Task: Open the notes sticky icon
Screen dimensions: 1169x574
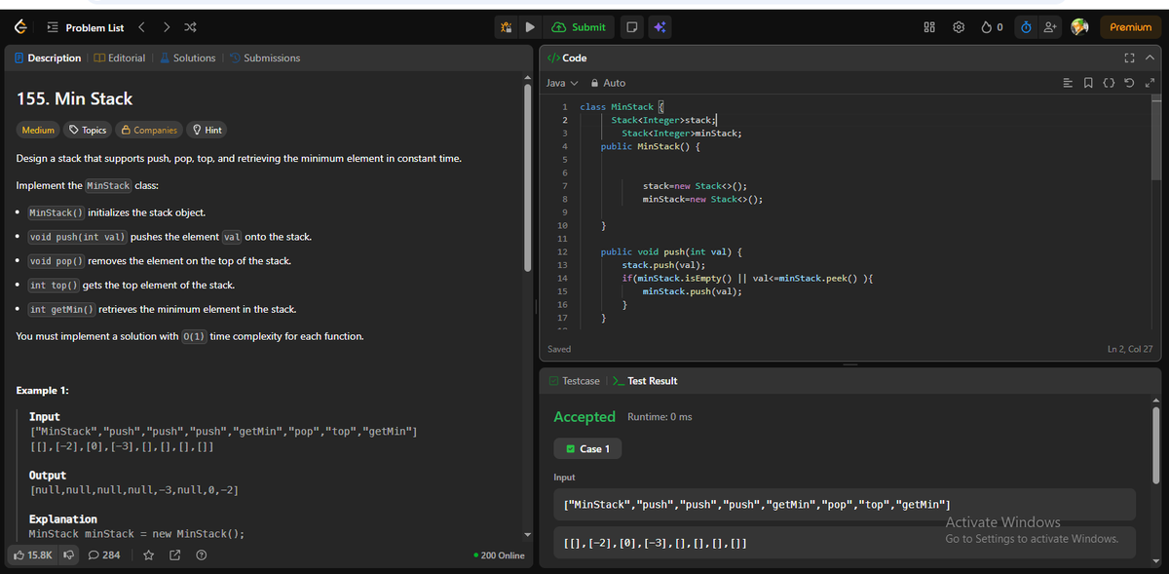Action: pos(633,27)
